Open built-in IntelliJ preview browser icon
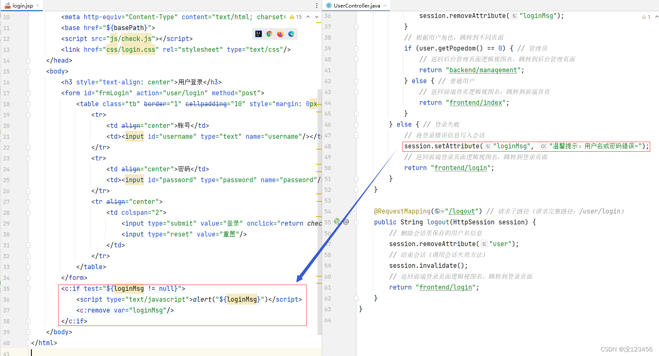This screenshot has width=659, height=356. (x=259, y=34)
